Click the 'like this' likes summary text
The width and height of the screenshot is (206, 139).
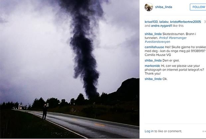click(178, 26)
